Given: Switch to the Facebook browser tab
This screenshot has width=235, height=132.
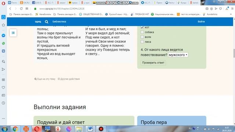Looking at the screenshot, I should coord(37,3).
